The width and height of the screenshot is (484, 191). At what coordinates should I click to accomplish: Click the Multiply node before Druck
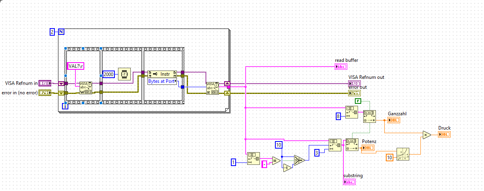coord(426,135)
